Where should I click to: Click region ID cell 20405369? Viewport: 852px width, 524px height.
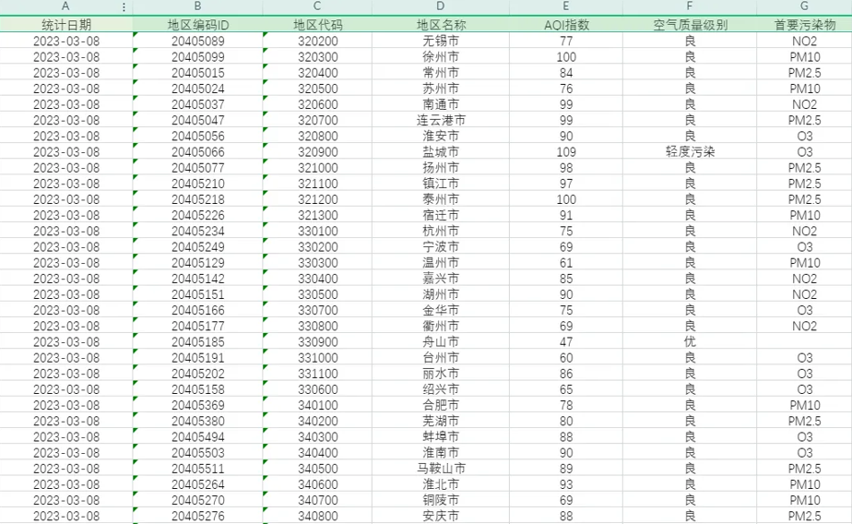[197, 404]
